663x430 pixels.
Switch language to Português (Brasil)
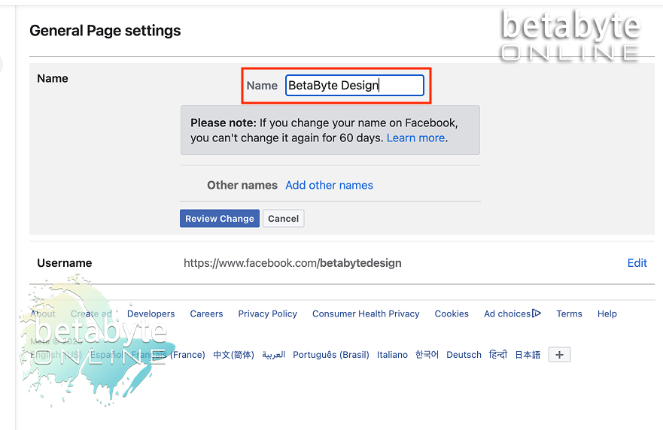(330, 355)
